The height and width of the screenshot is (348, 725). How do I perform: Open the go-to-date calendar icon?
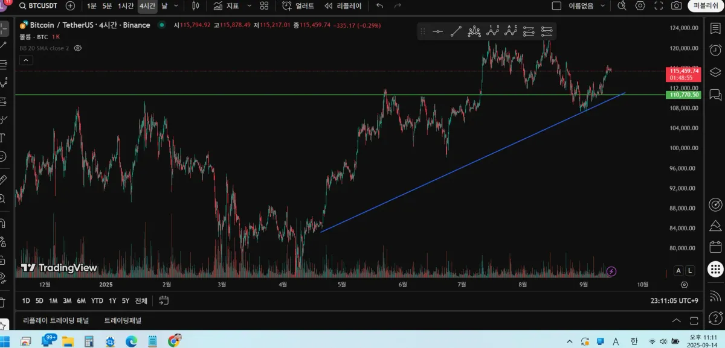click(164, 300)
